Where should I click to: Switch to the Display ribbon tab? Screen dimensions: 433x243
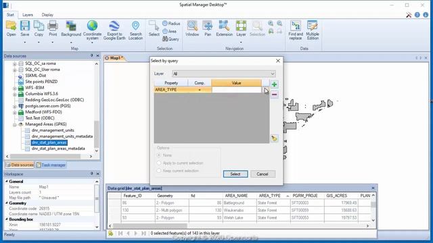click(47, 15)
